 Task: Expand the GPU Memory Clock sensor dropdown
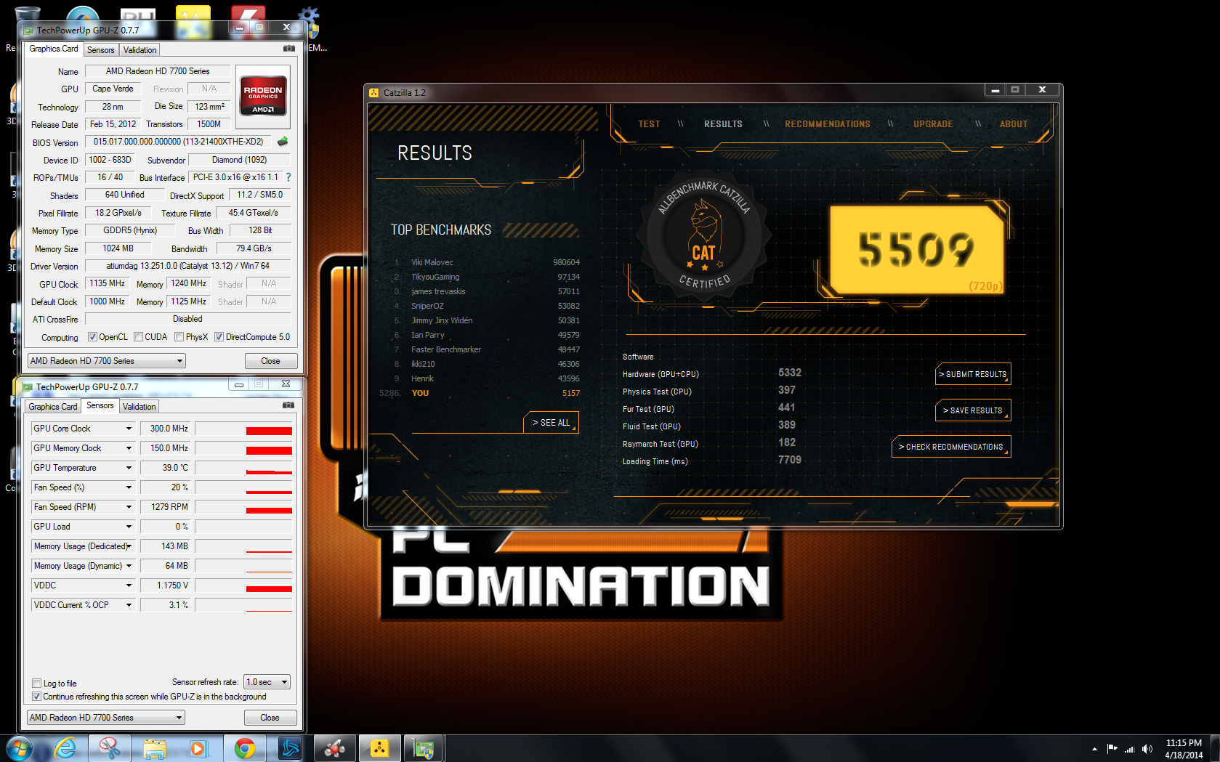(129, 448)
